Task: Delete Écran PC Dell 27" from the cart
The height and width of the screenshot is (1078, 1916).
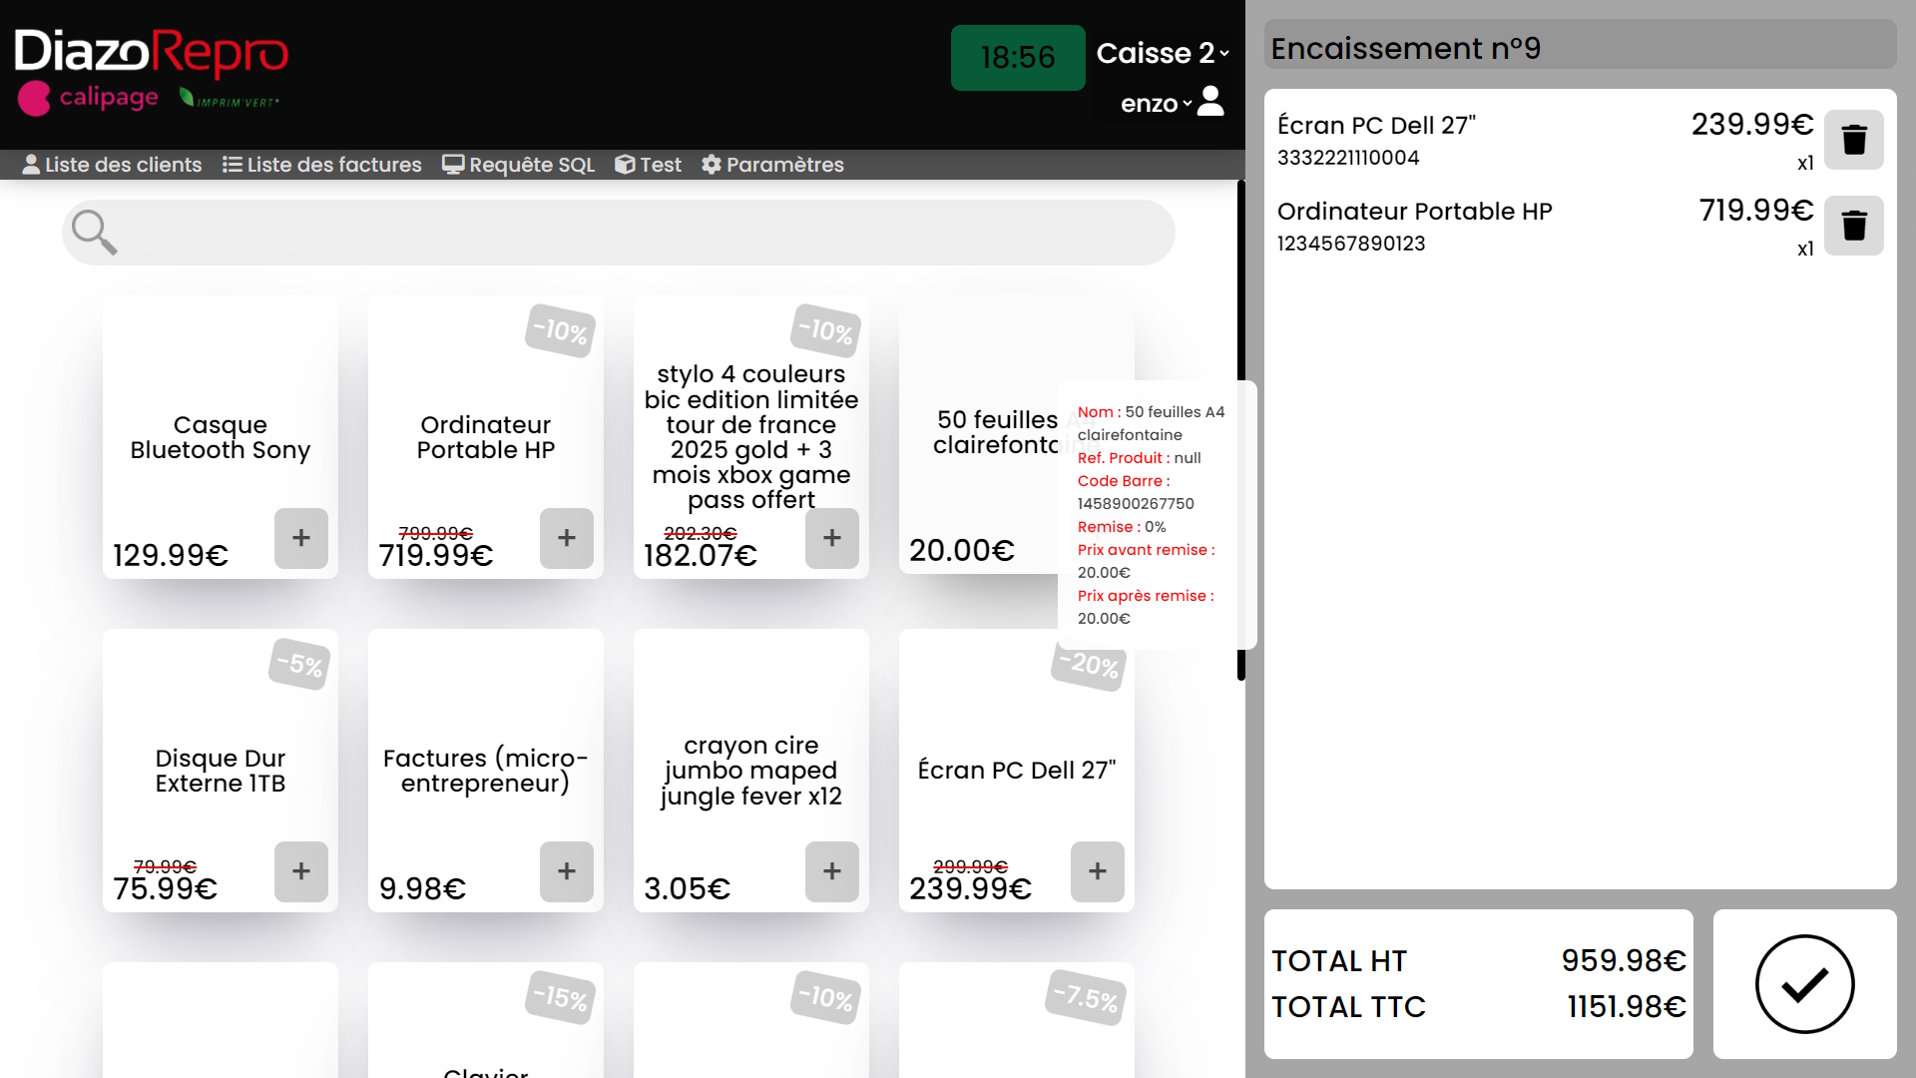Action: [x=1853, y=140]
